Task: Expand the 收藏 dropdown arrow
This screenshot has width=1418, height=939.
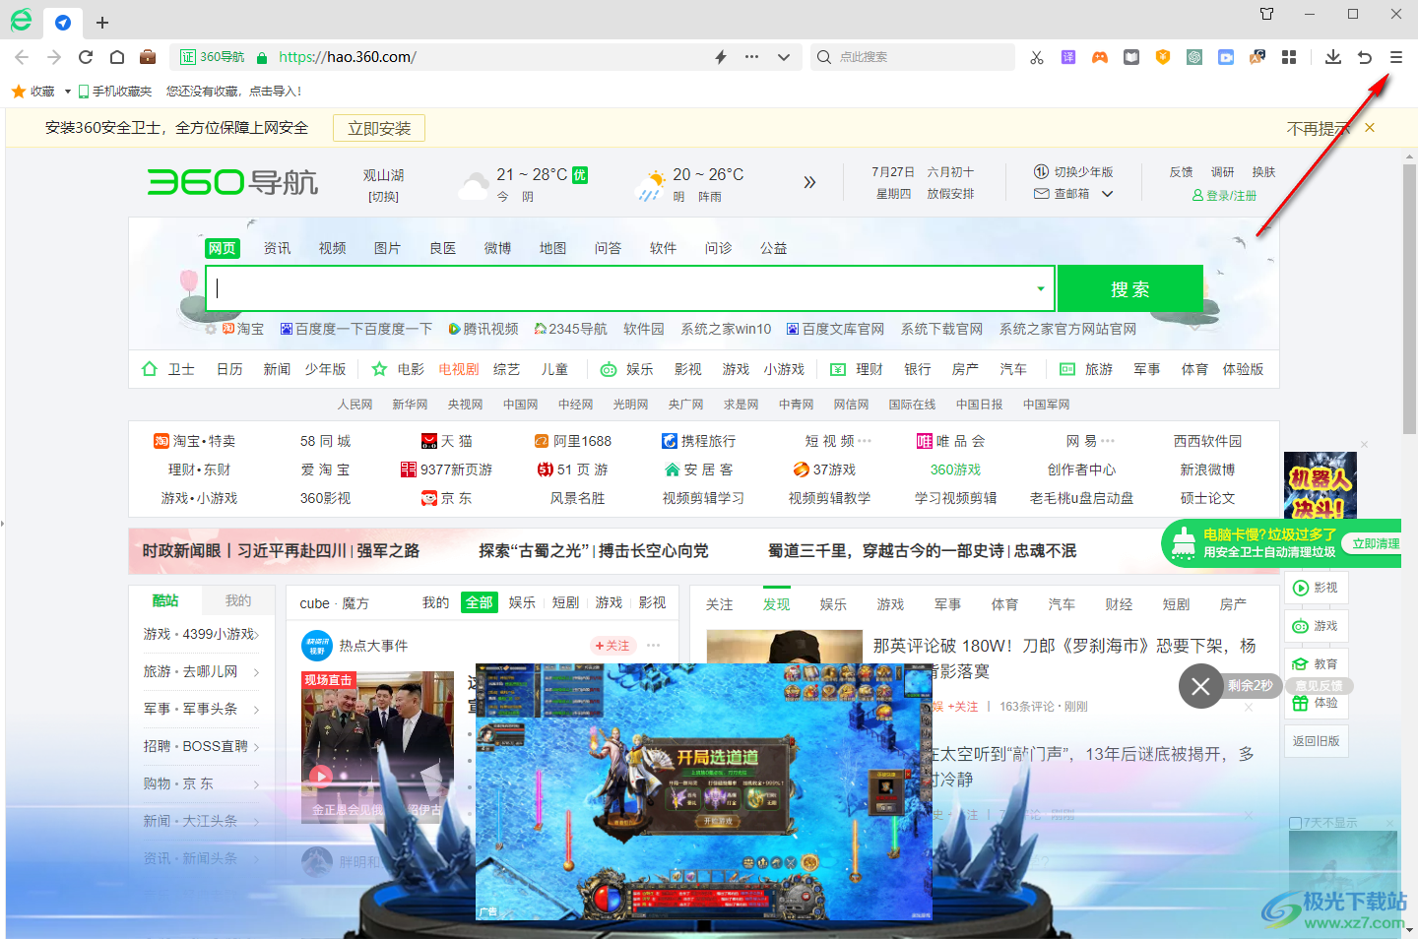Action: (x=68, y=92)
